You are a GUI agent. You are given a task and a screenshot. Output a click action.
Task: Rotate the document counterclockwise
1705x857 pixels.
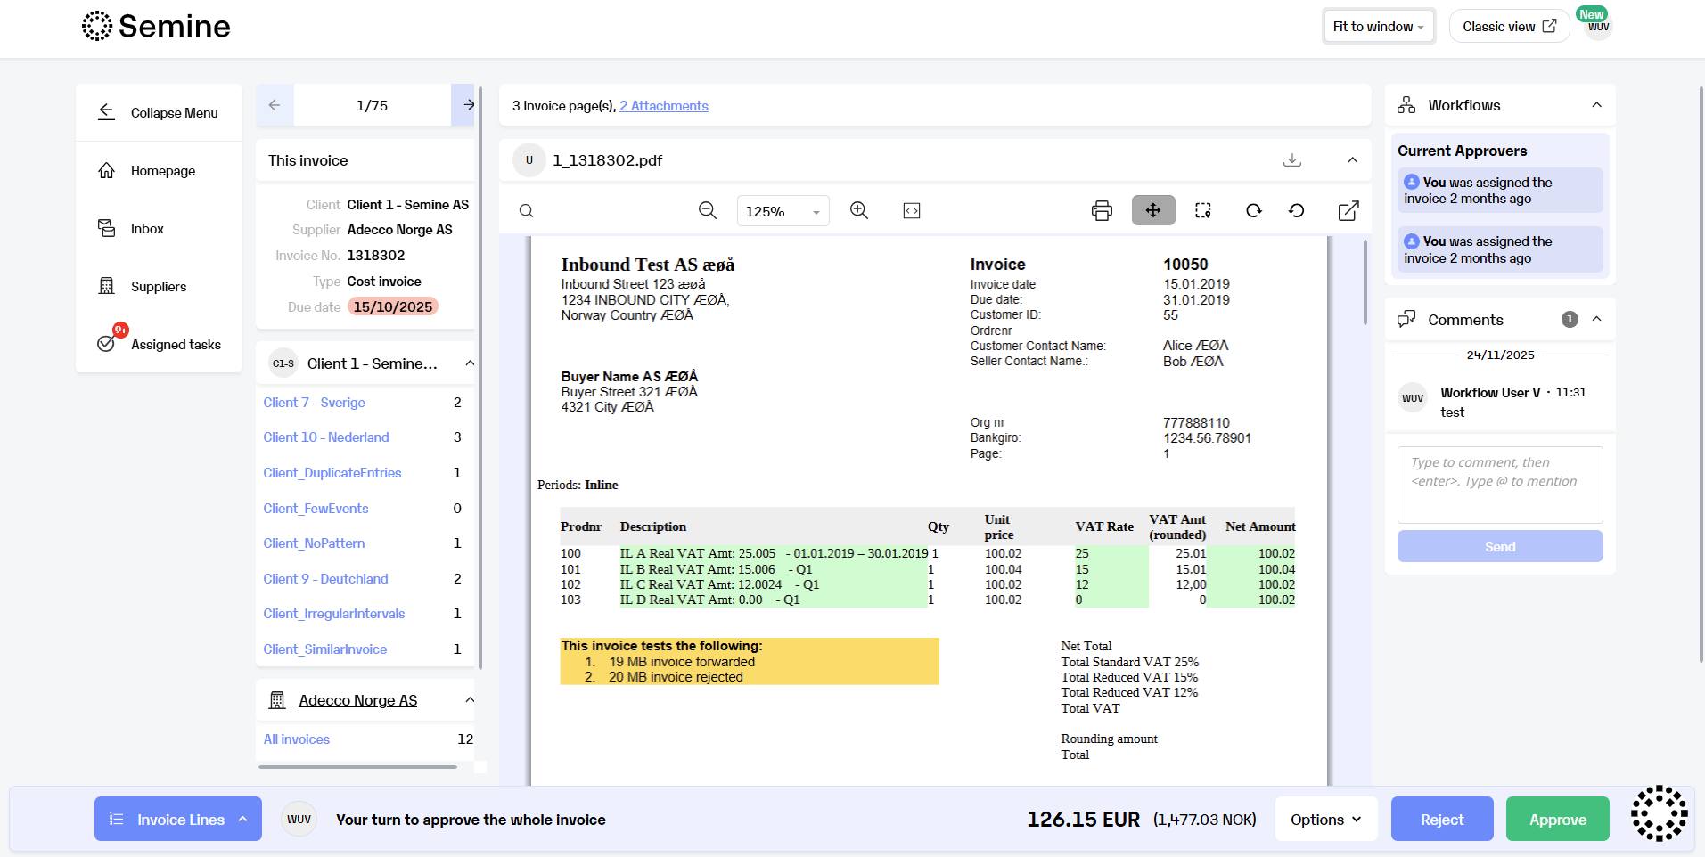coord(1297,211)
